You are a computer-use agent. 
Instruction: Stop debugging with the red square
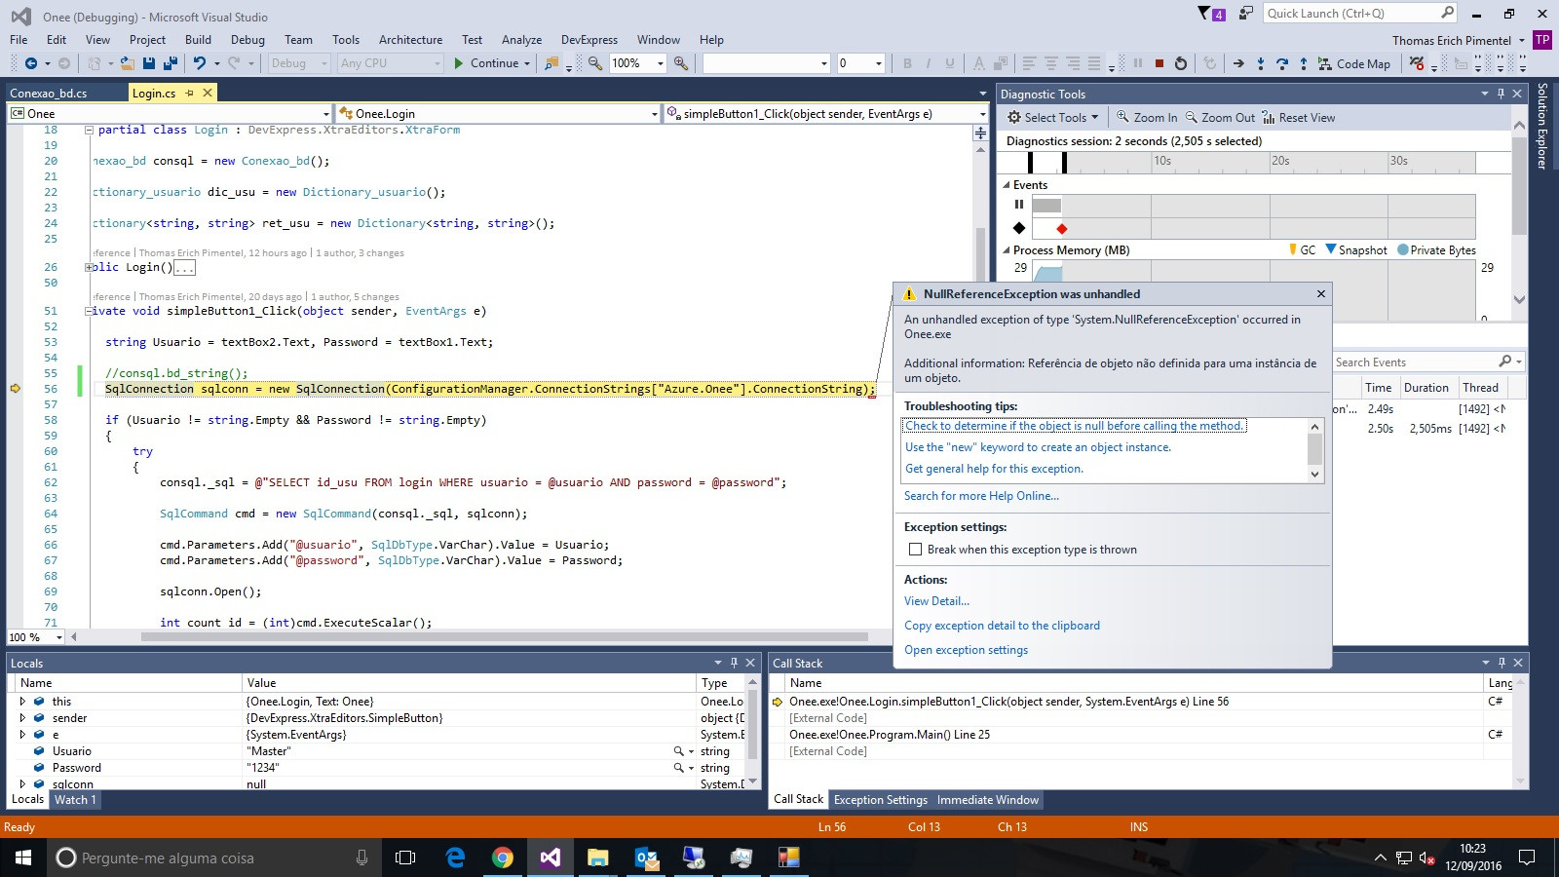(x=1160, y=63)
